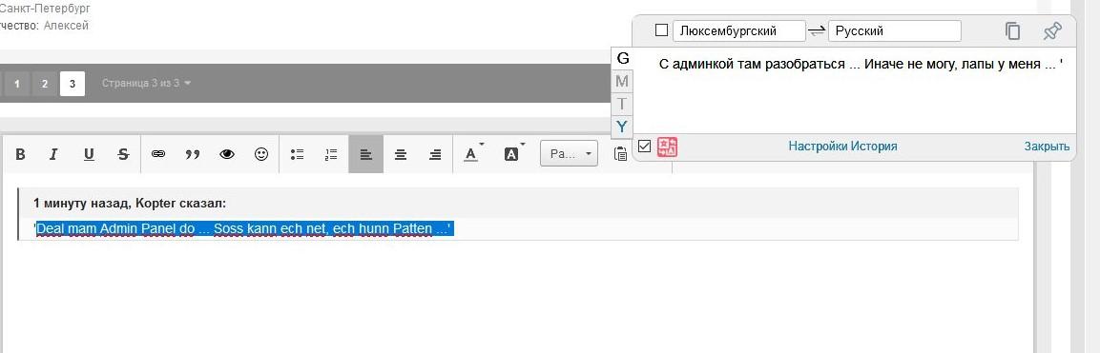Center align the text
The width and height of the screenshot is (1100, 353).
click(x=401, y=154)
